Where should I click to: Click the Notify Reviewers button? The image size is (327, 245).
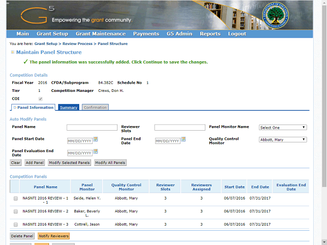(53, 236)
